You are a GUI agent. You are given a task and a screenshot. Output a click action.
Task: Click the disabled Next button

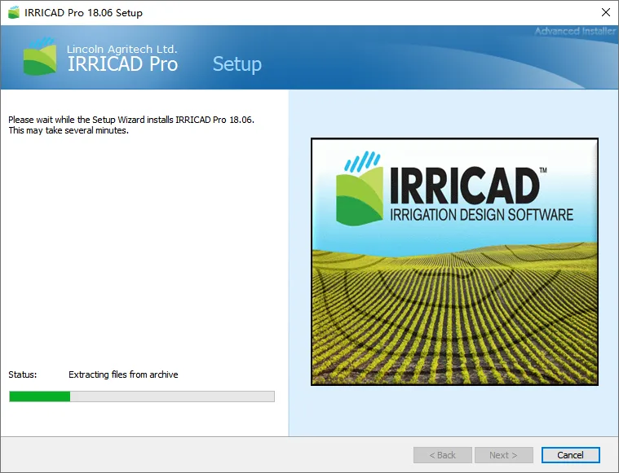[x=503, y=455]
